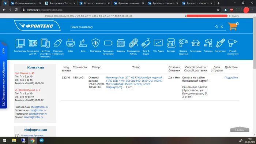Switch to Игровые компьютеры tab
The height and width of the screenshot is (144, 256).
[26, 3]
